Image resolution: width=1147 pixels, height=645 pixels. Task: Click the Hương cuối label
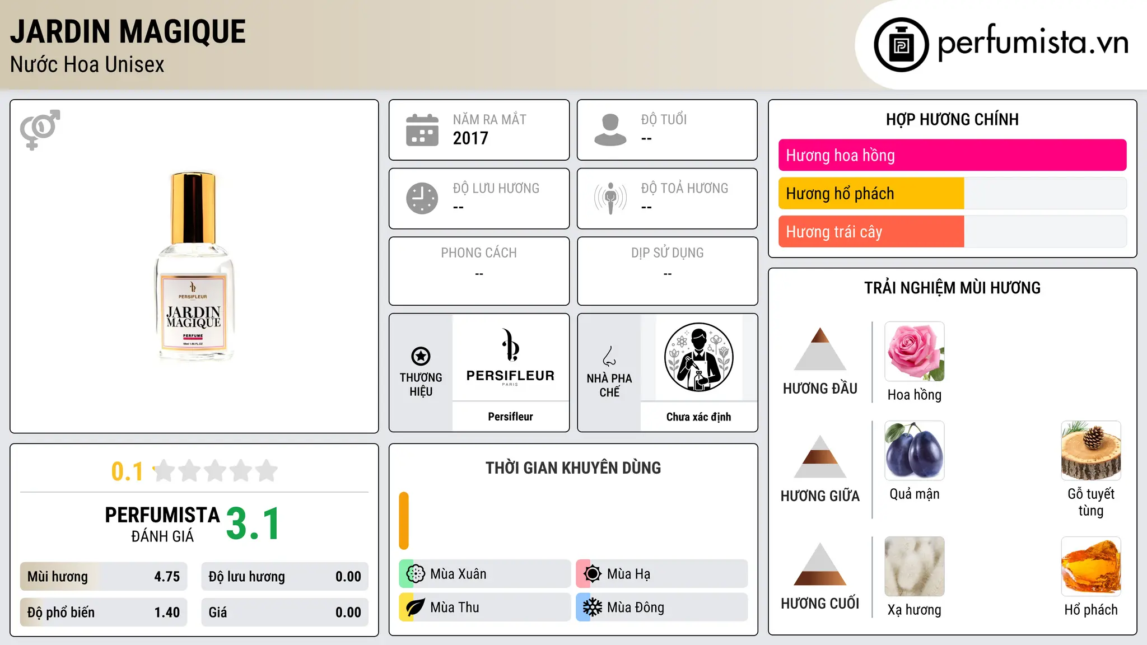coord(820,604)
